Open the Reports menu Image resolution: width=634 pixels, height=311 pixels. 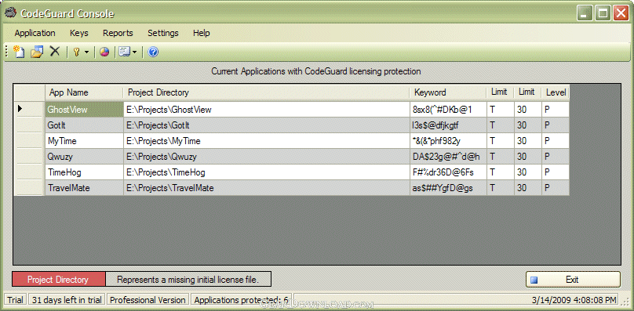(x=118, y=33)
